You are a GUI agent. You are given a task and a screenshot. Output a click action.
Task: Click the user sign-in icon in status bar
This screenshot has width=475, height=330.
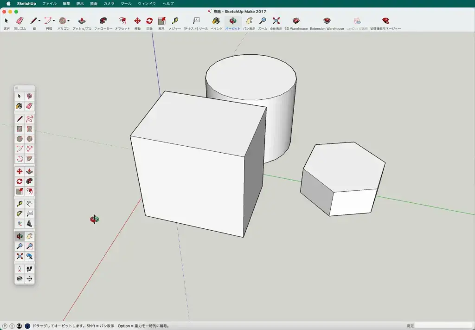coord(19,326)
